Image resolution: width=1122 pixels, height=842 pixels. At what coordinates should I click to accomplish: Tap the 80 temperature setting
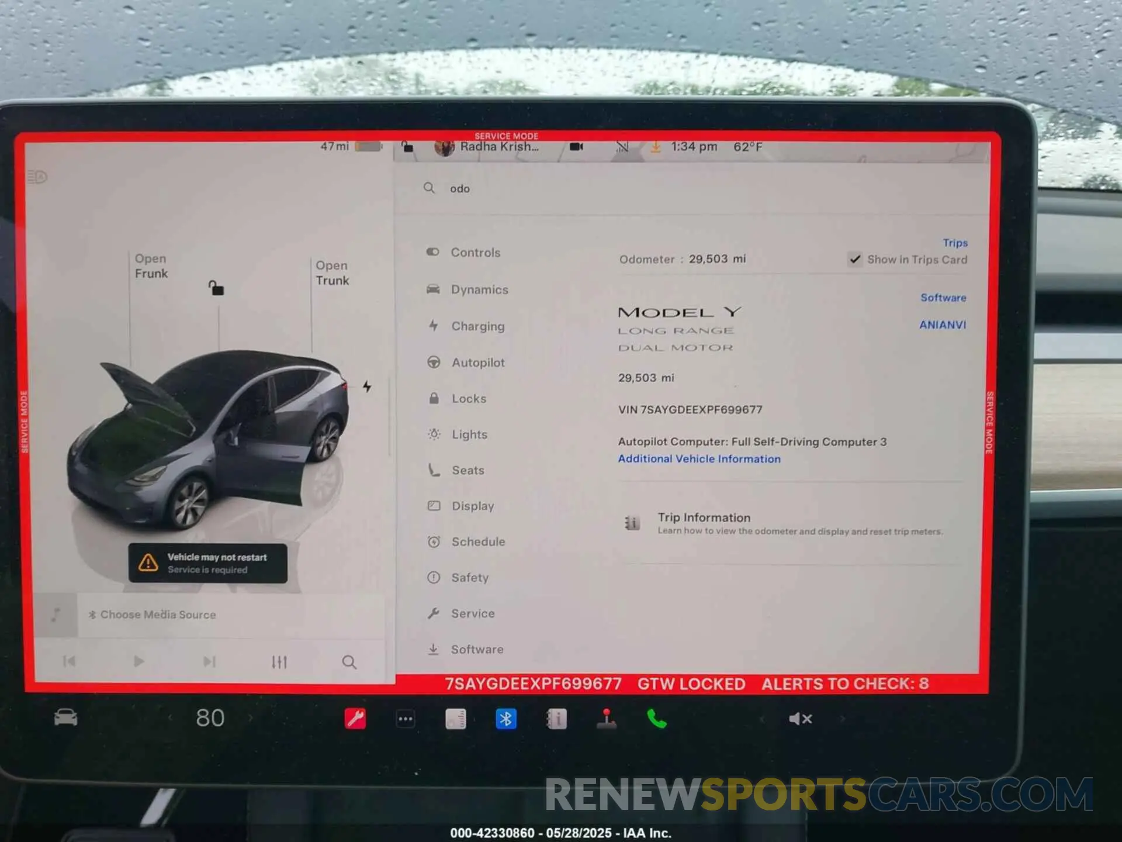pos(210,718)
